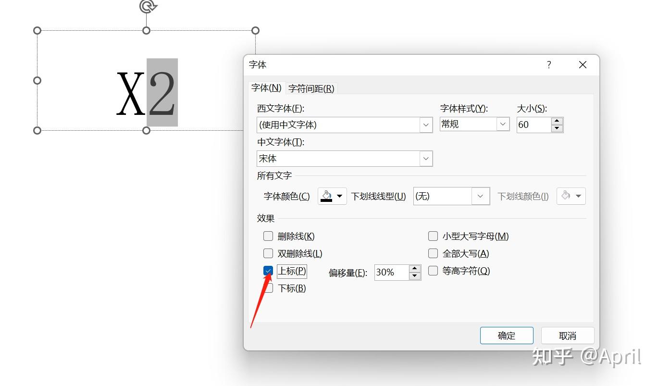Decrease the offset value with the down arrow
The image size is (658, 386).
414,276
